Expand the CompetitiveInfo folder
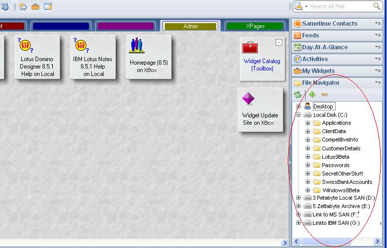Image resolution: width=387 pixels, height=248 pixels. coord(308,140)
